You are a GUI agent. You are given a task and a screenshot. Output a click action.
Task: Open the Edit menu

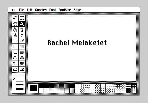(x=30, y=10)
